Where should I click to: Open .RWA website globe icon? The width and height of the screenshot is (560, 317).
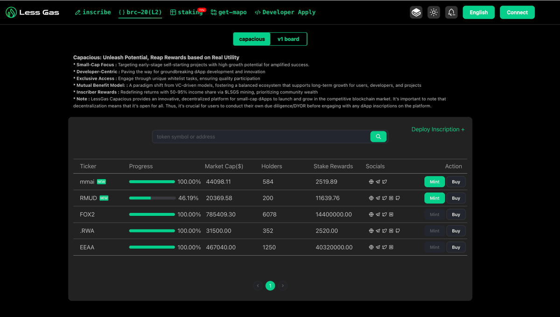[x=371, y=231]
